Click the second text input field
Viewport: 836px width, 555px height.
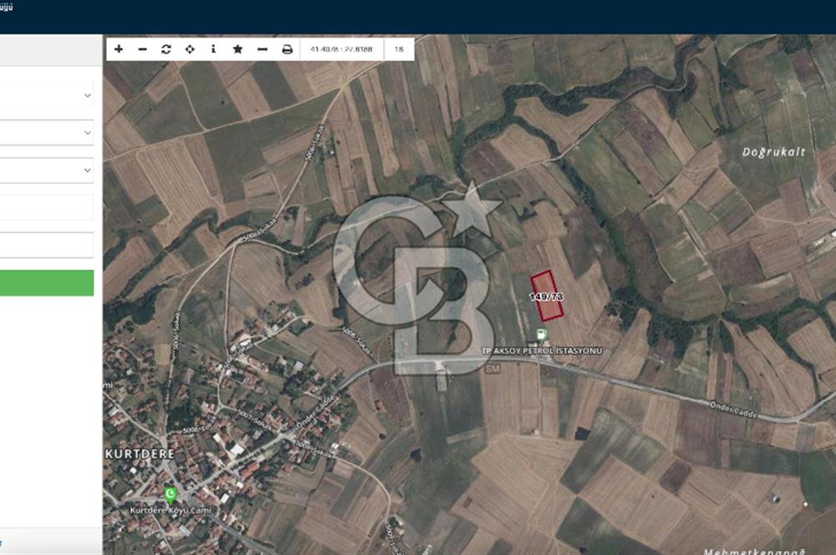(47, 245)
